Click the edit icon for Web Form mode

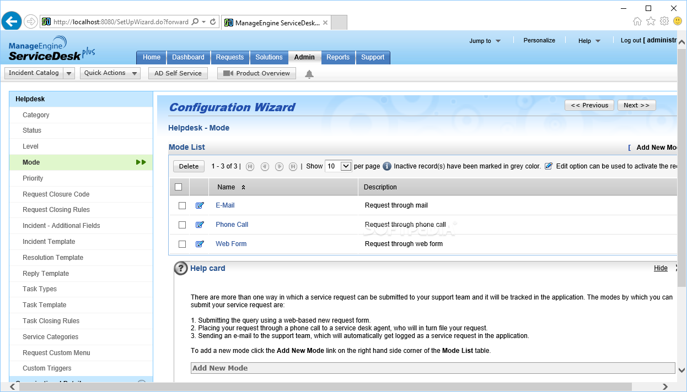[200, 244]
